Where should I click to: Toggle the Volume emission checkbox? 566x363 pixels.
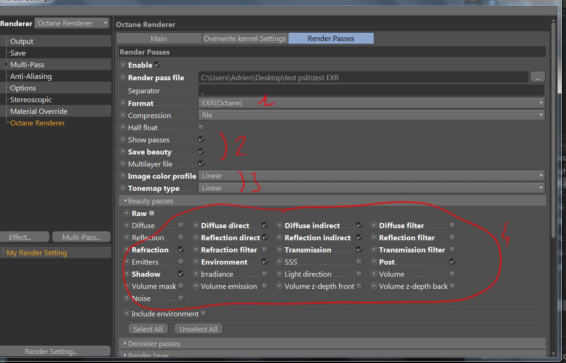265,286
